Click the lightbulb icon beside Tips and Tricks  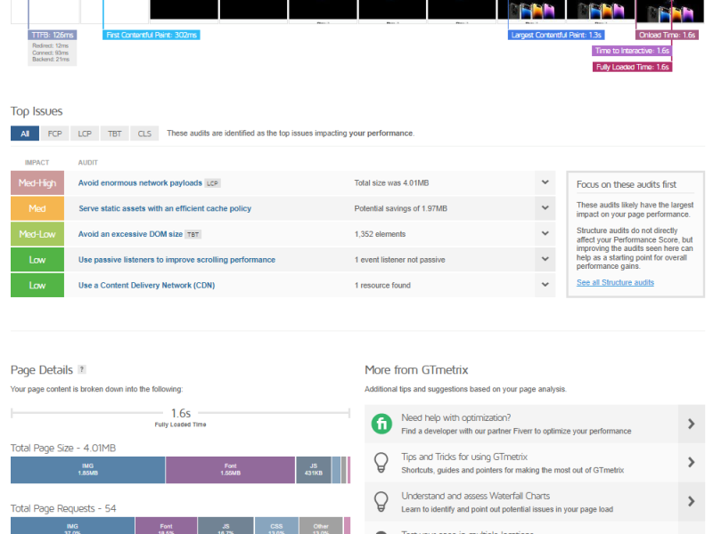point(381,462)
